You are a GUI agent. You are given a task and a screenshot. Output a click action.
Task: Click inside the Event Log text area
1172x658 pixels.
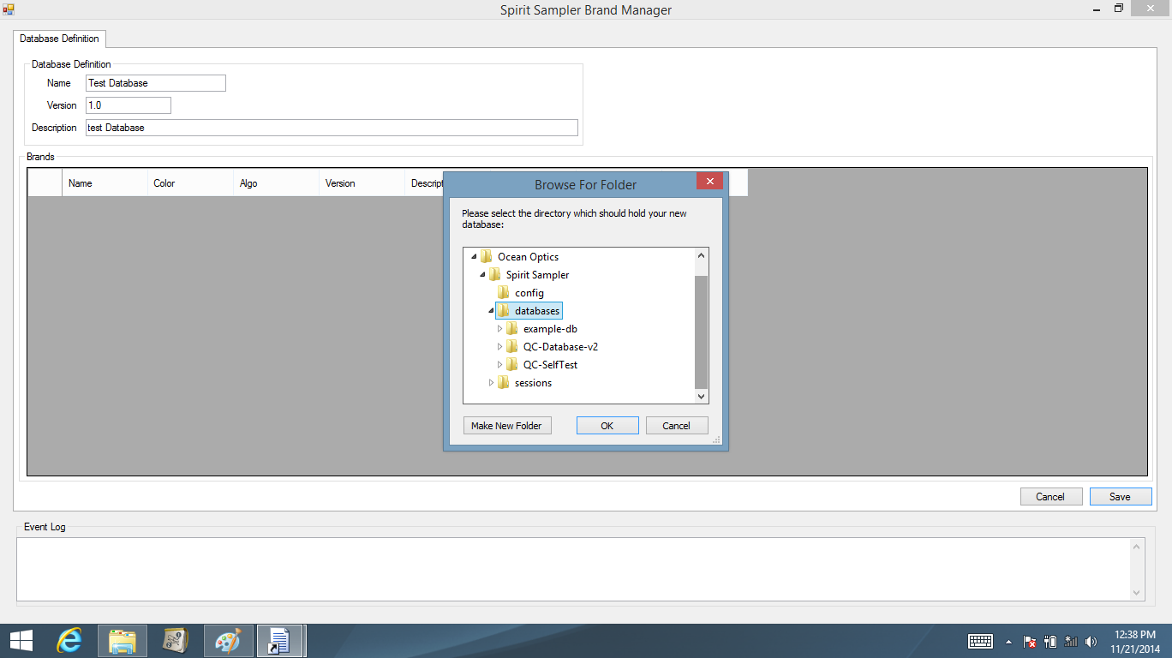(574, 569)
